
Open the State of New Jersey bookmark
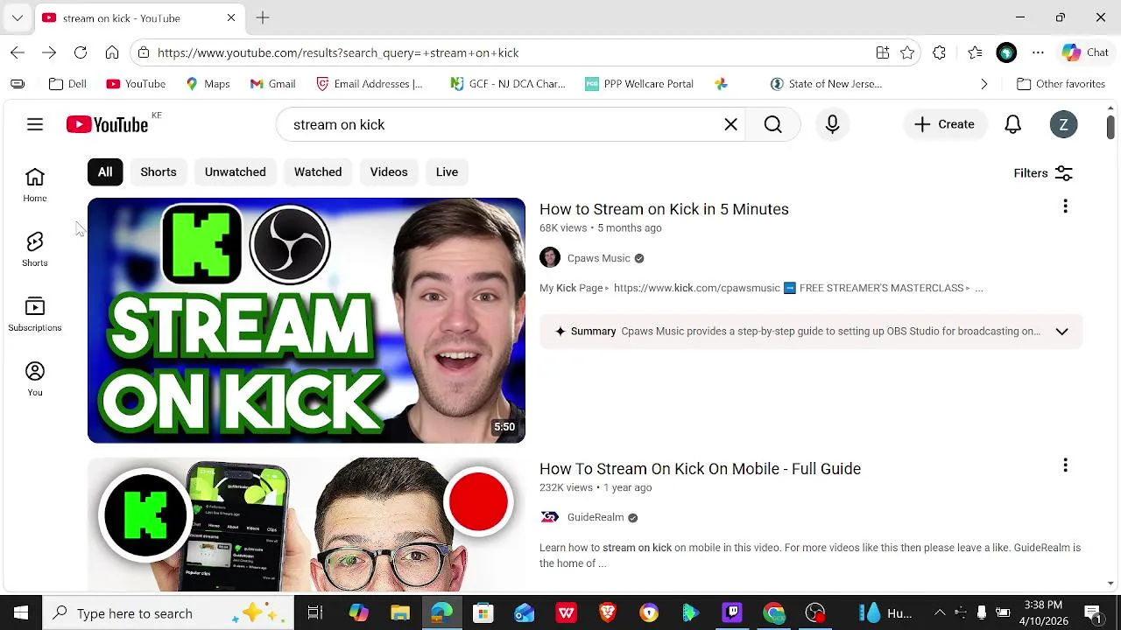tap(826, 84)
